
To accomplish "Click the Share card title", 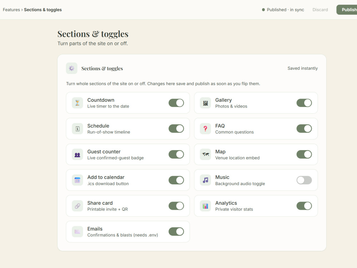I will (100, 203).
